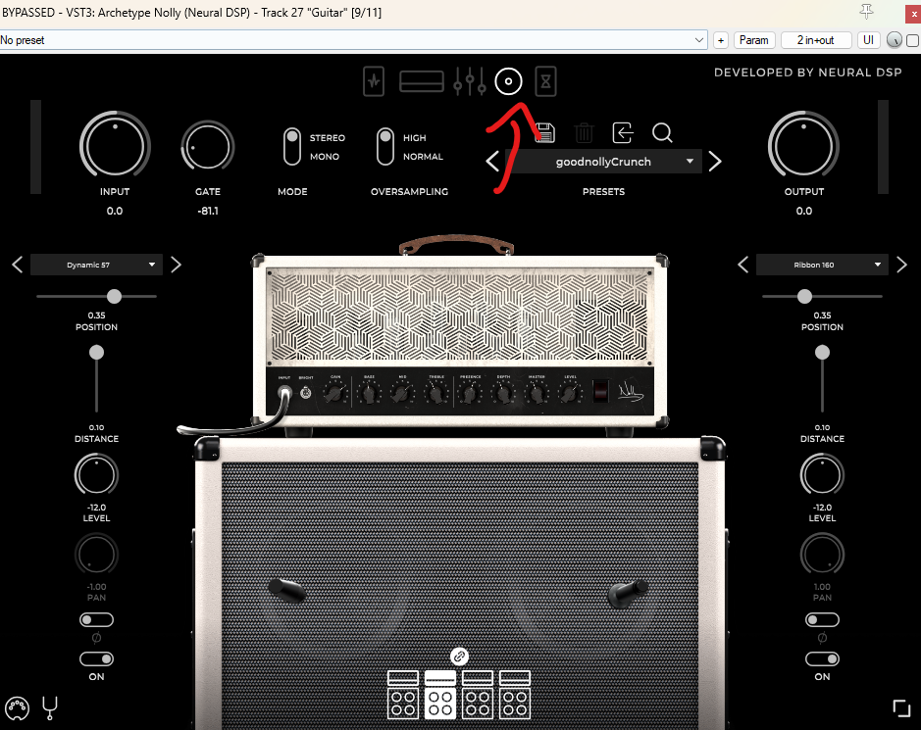The image size is (921, 730).
Task: Pin the plugin window on top
Action: point(866,12)
